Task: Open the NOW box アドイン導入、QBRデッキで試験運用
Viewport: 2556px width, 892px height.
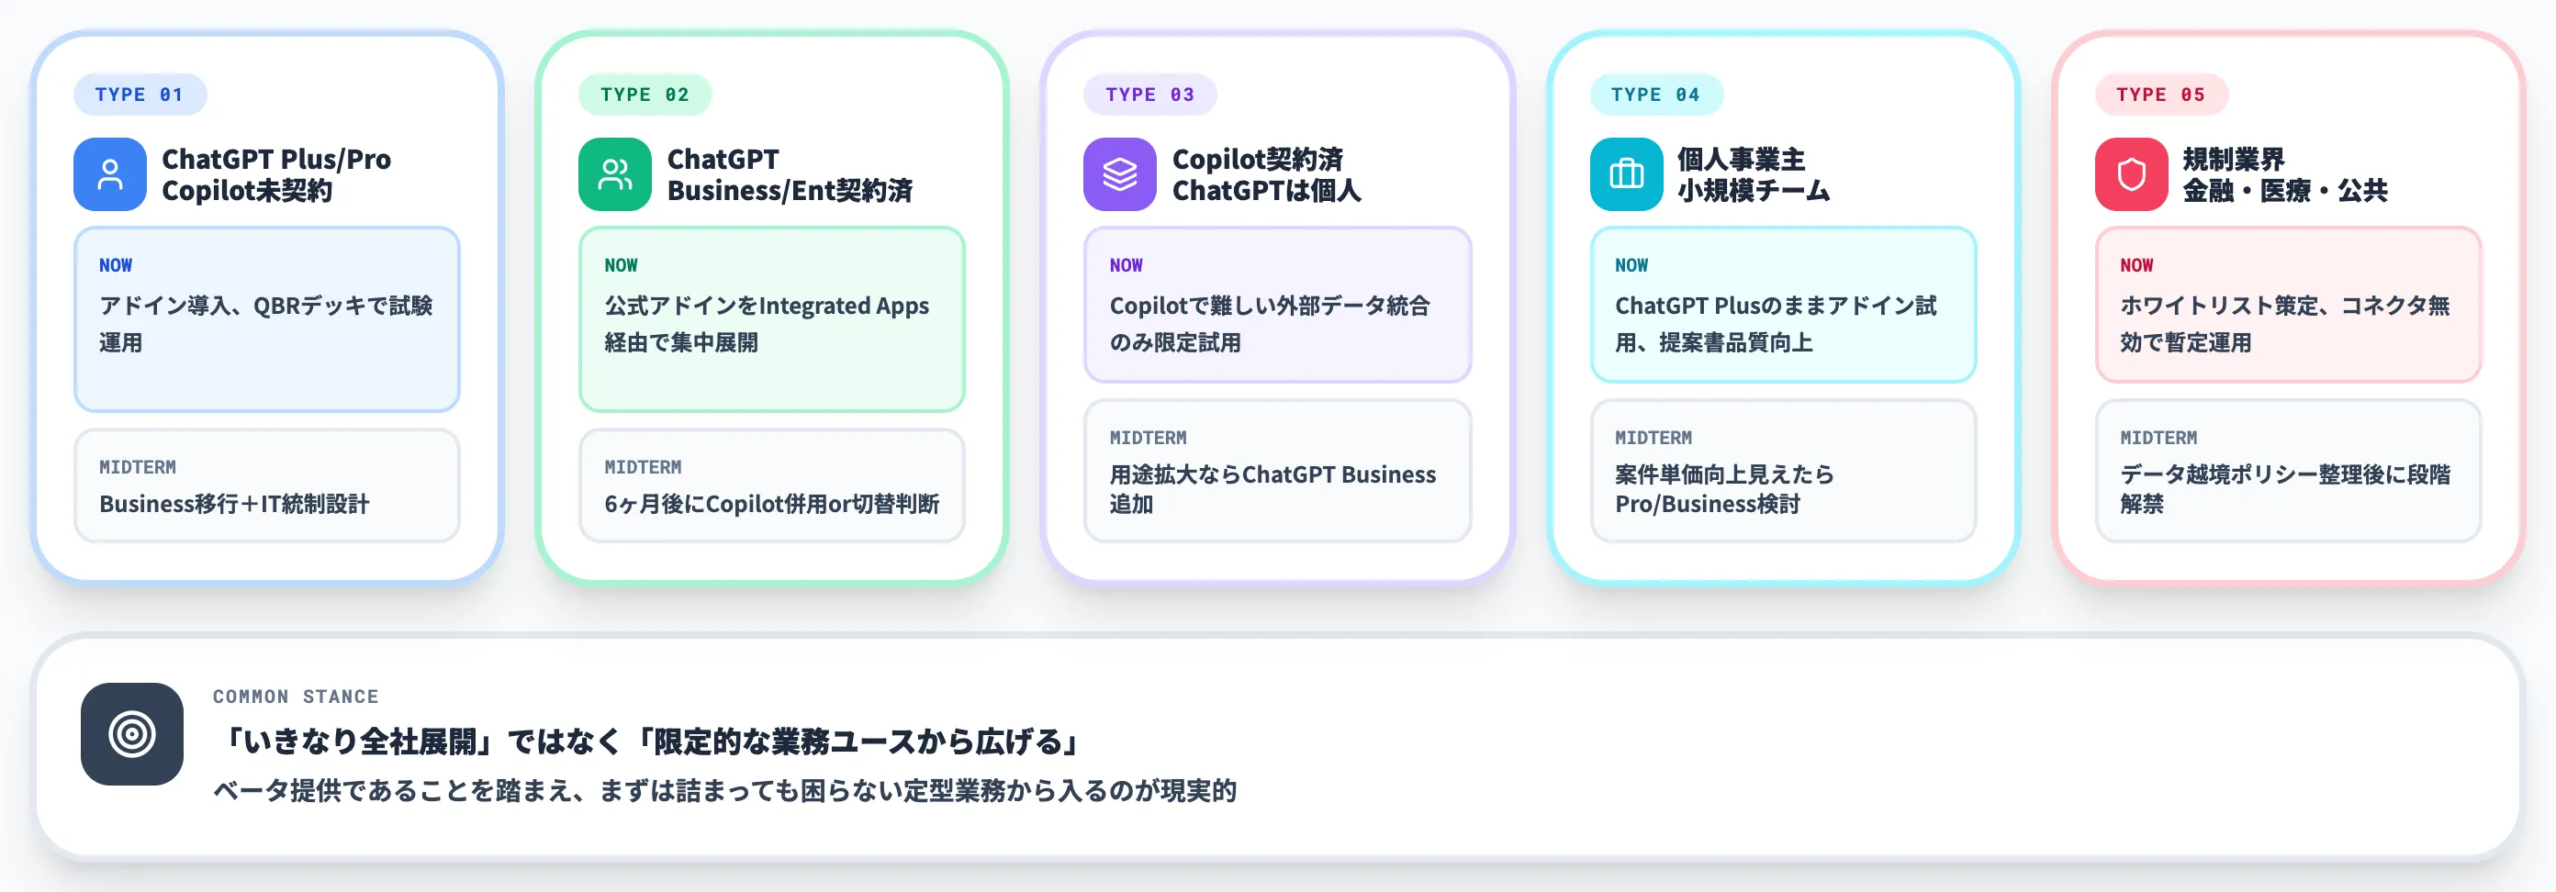Action: [x=267, y=319]
